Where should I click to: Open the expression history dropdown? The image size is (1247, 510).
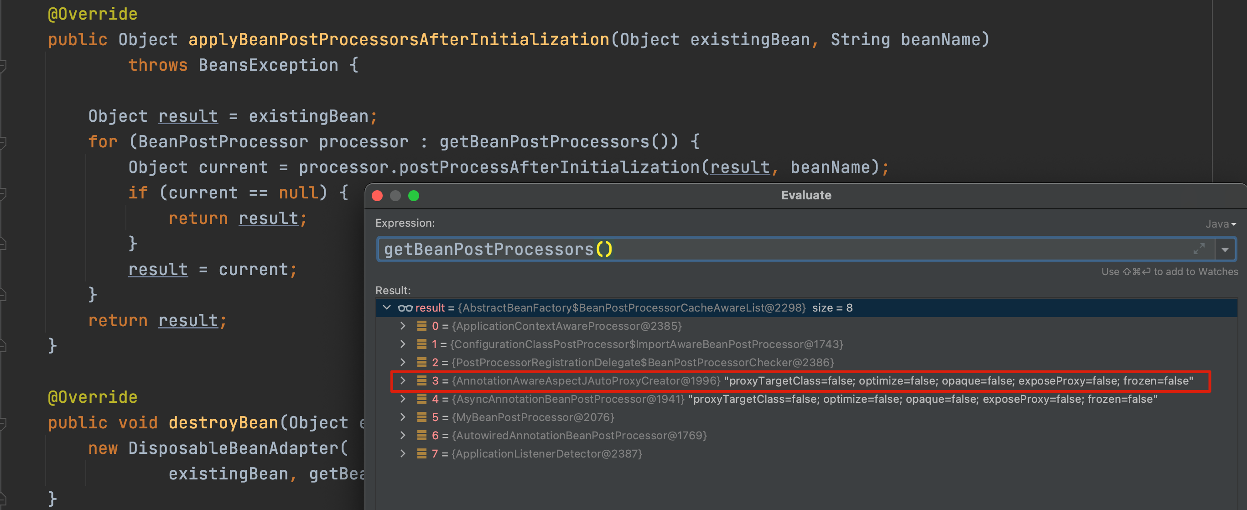[1225, 250]
